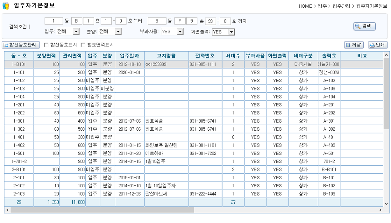Click the ending 동 field with 9
The width and height of the screenshot is (391, 223).
[x=157, y=21]
